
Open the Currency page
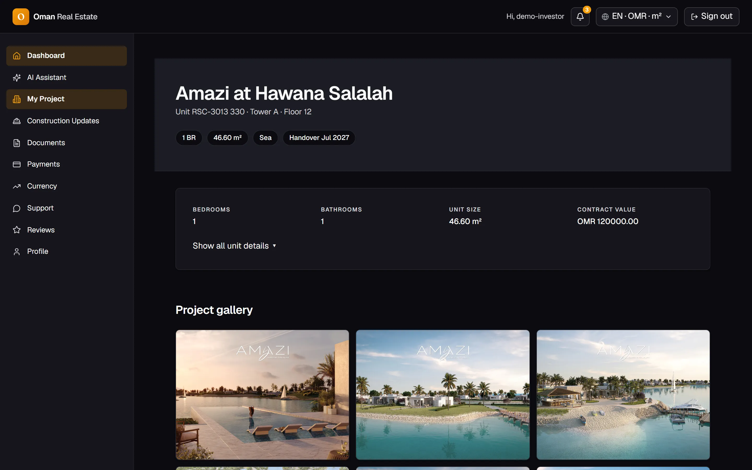click(67, 186)
